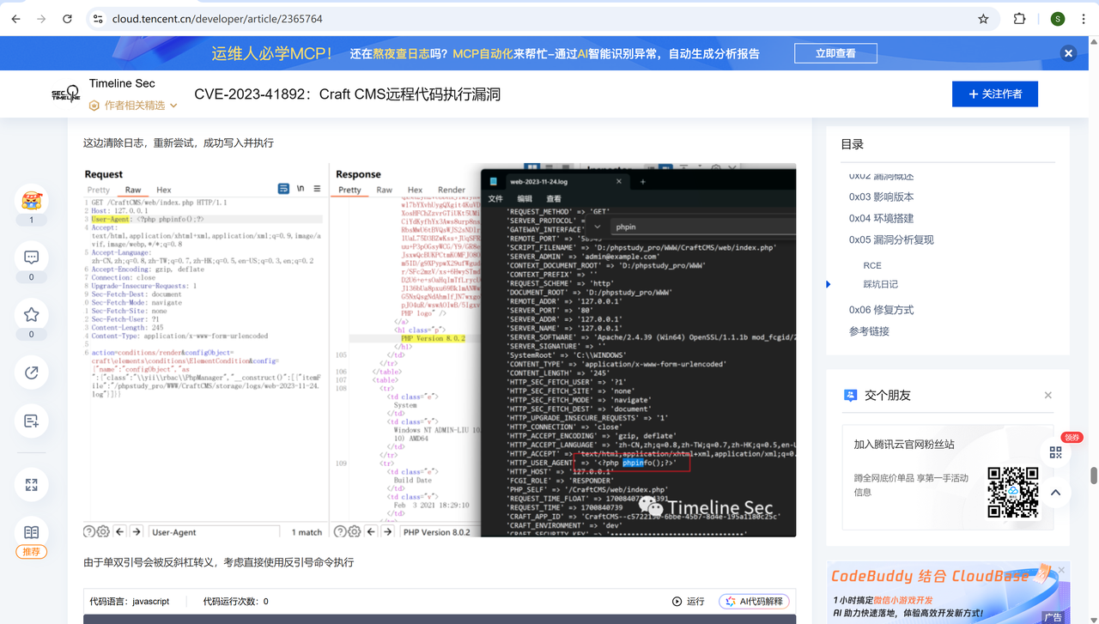Image resolution: width=1099 pixels, height=624 pixels.
Task: Click 立即查看 in the top banner
Action: tap(835, 53)
